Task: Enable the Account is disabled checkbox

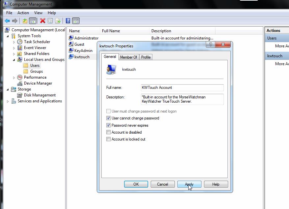Action: pos(109,132)
